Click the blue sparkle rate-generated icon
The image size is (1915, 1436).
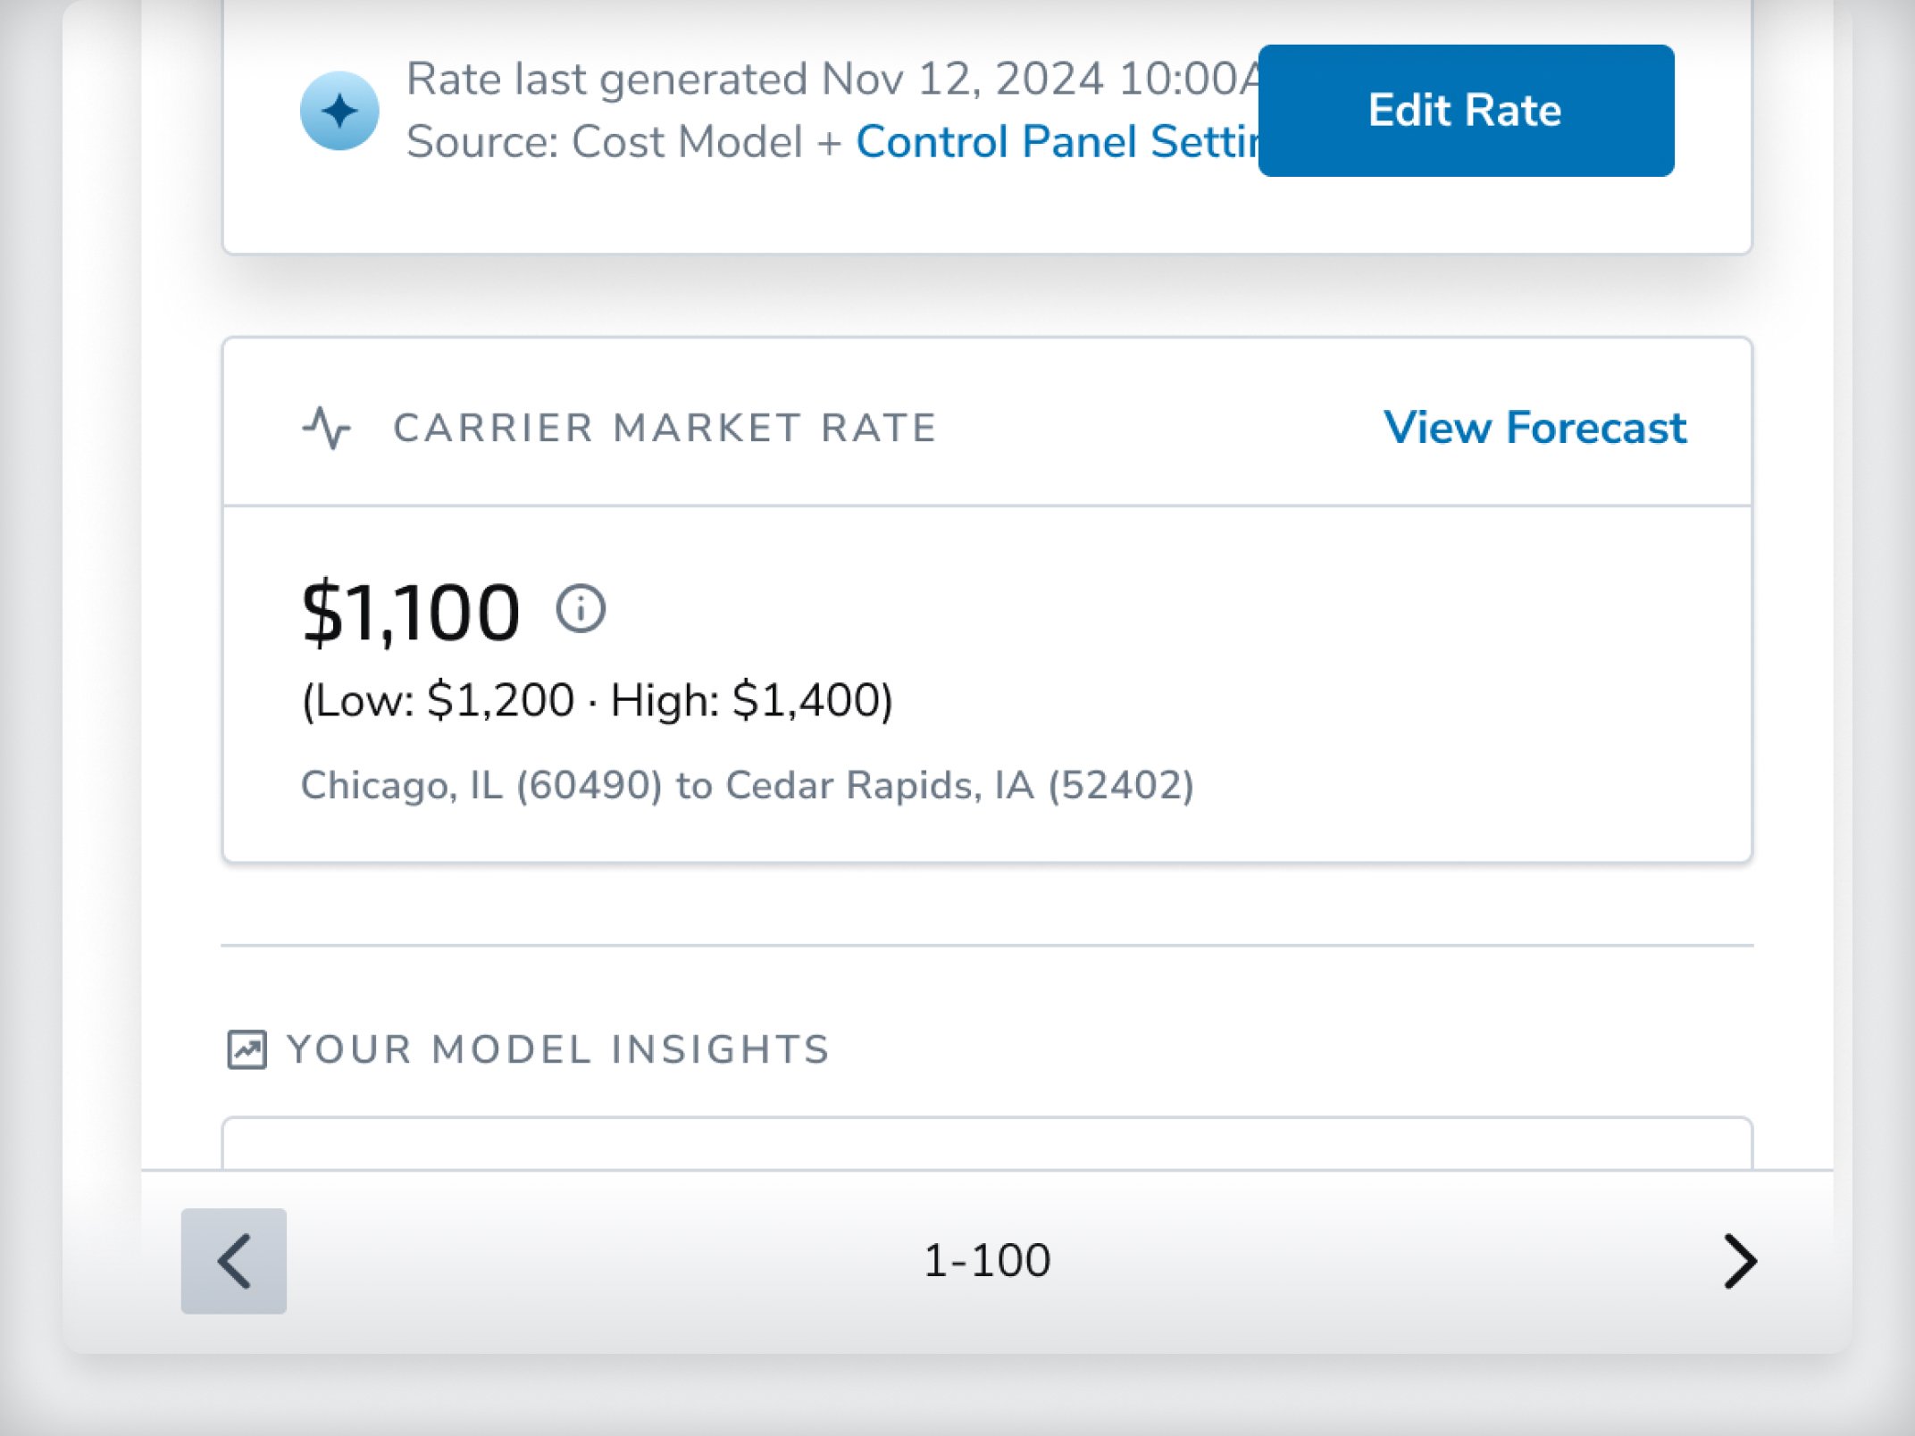pos(339,111)
